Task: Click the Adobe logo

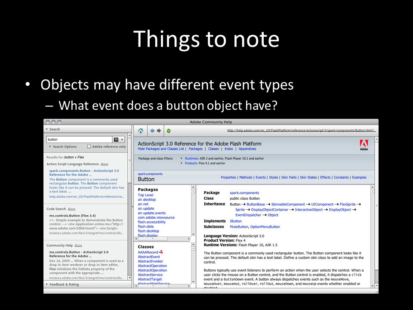Action: click(364, 145)
